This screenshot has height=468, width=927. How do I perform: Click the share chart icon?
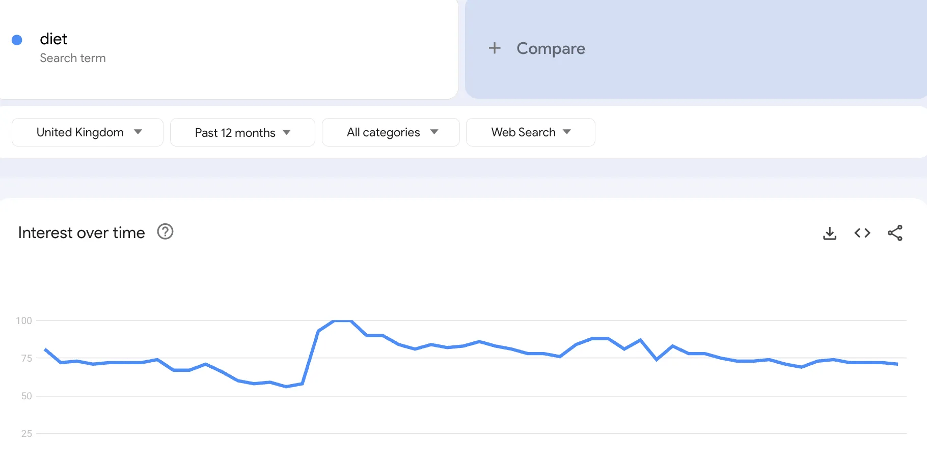tap(895, 233)
